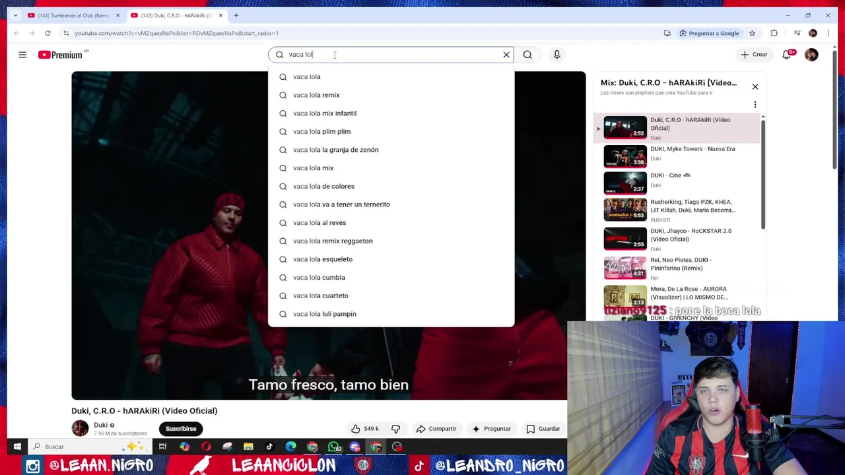Click the browser address bar URL

pyautogui.click(x=176, y=33)
